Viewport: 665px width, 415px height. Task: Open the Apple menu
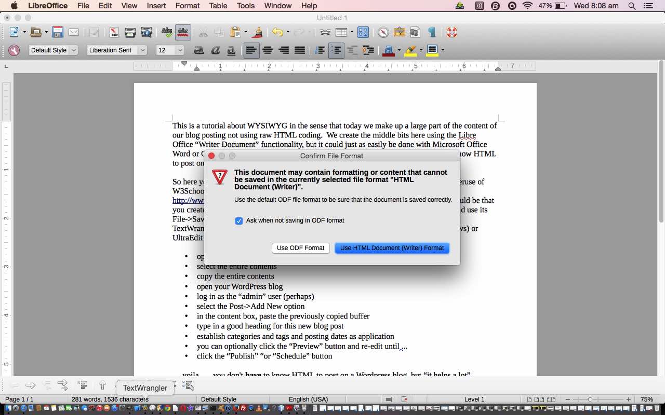[14, 6]
